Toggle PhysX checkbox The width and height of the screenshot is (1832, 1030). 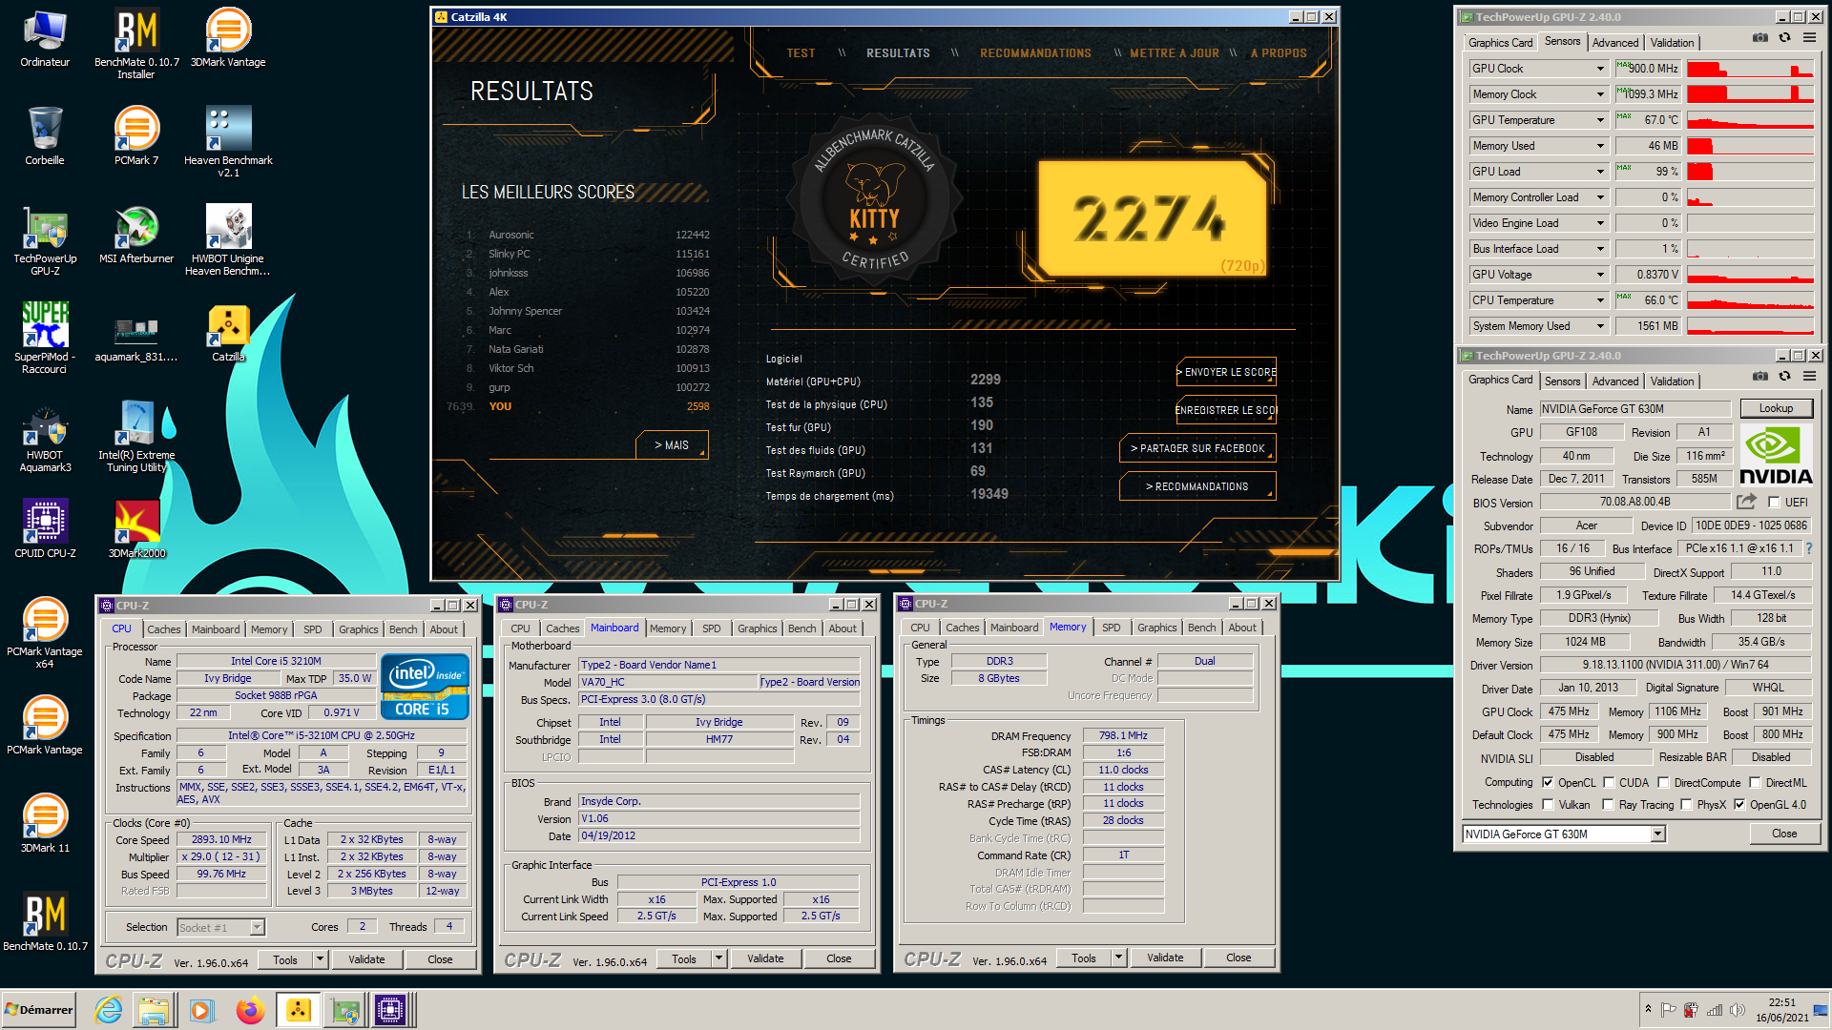pyautogui.click(x=1686, y=805)
